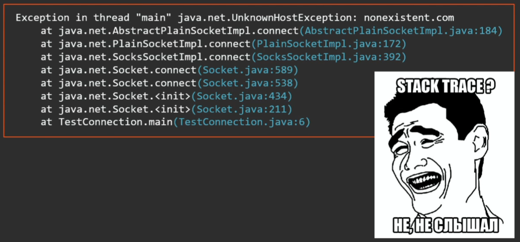Click the java.net.PlainSocketImpl.connect method name
Screen dimensions: 520x242
154,44
